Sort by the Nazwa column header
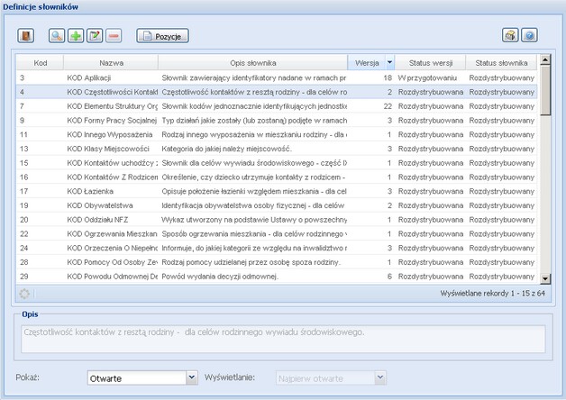This screenshot has width=566, height=400. (111, 63)
